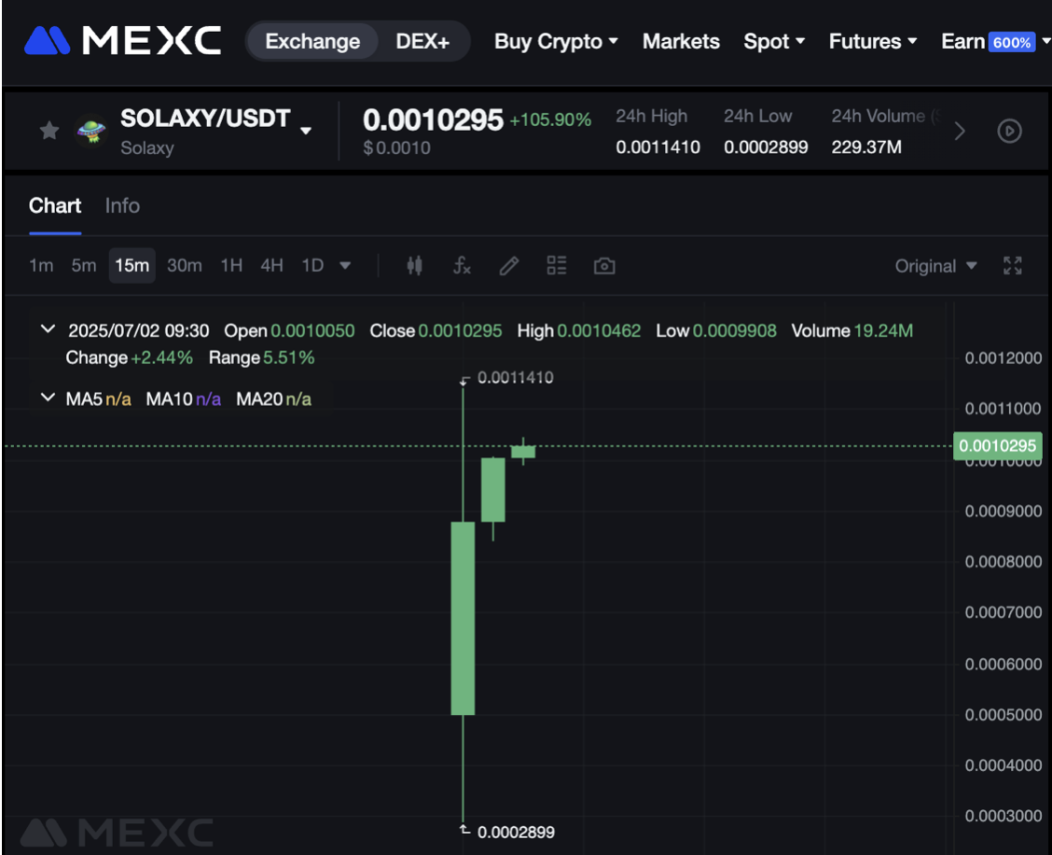Image resolution: width=1052 pixels, height=855 pixels.
Task: Click the MEXC logo
Action: pos(123,41)
